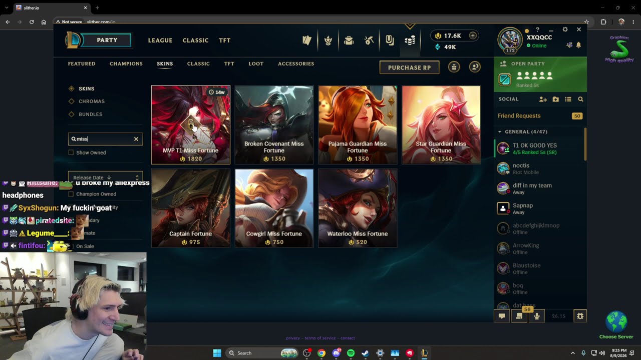The width and height of the screenshot is (641, 360).
Task: Click the League emblem in top left
Action: [x=74, y=40]
